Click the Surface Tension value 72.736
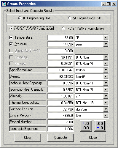 point(60,109)
